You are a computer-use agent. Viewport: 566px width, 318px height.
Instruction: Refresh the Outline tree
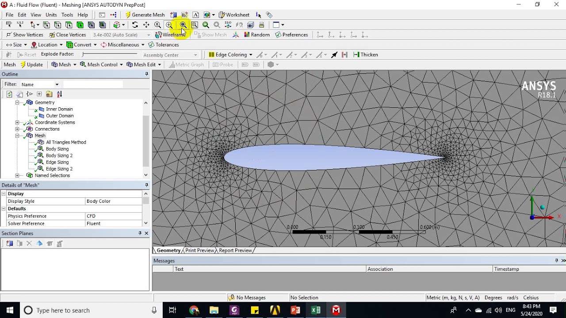click(9, 94)
